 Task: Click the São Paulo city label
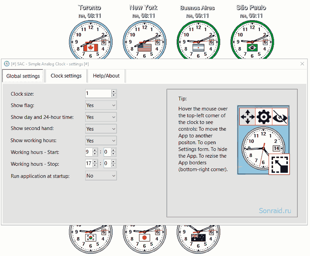point(251,7)
